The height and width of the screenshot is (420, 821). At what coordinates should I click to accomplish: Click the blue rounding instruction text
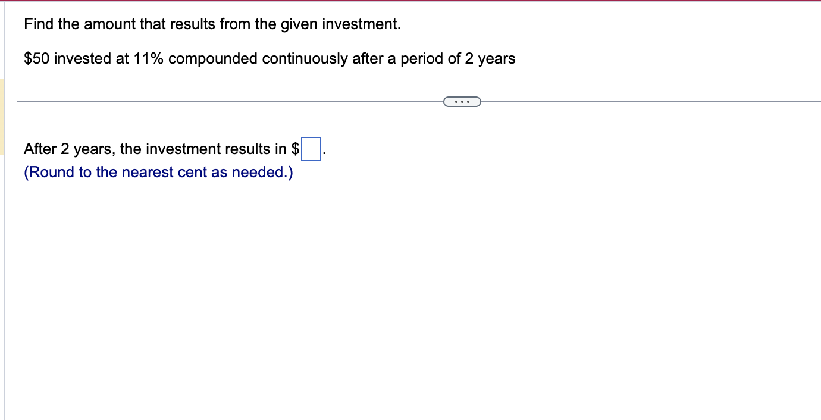158,173
